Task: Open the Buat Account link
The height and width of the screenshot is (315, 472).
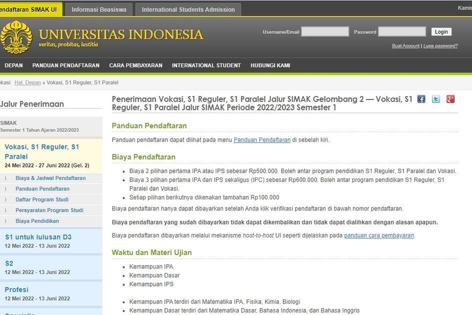Action: 406,46
